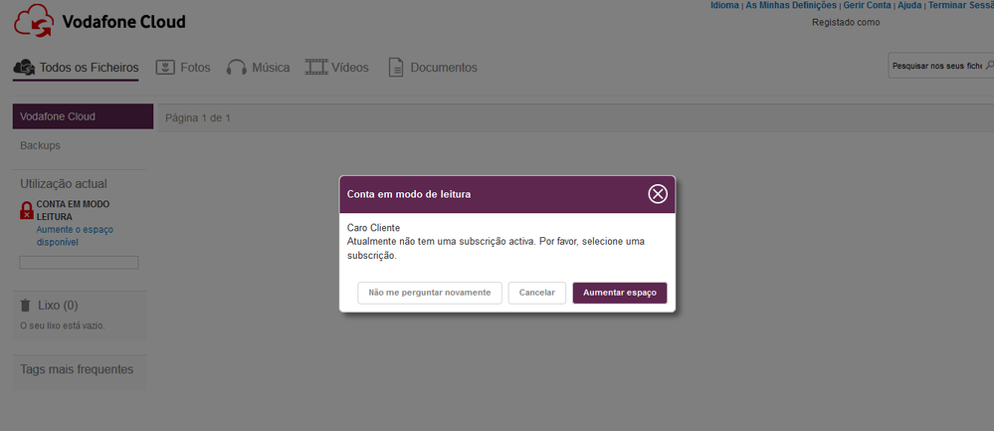Click the Tags mais frequentes heading
994x431 pixels.
pos(77,369)
